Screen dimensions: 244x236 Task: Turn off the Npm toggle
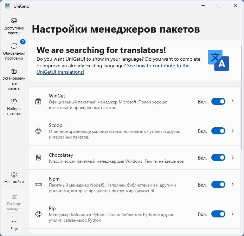coord(218,184)
